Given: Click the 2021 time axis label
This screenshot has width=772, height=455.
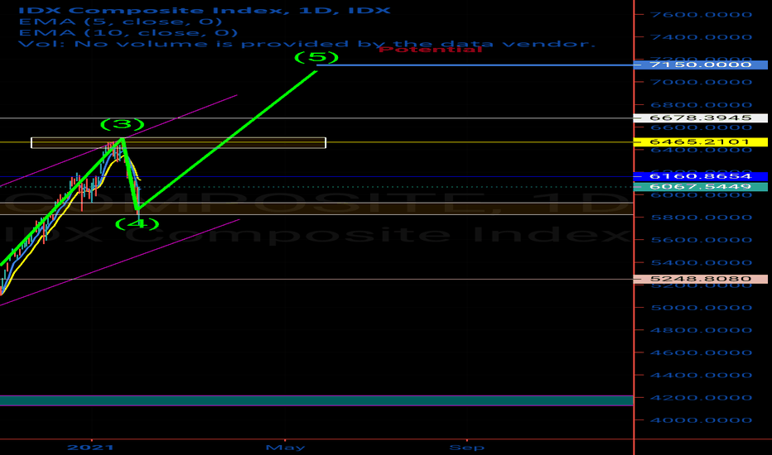Looking at the screenshot, I should pyautogui.click(x=90, y=448).
